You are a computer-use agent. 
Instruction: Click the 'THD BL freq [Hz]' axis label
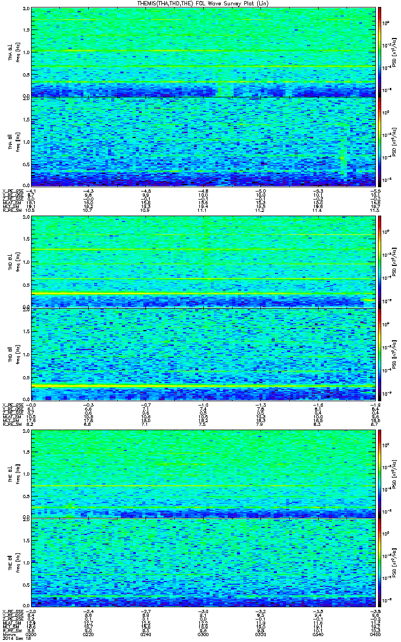13,262
